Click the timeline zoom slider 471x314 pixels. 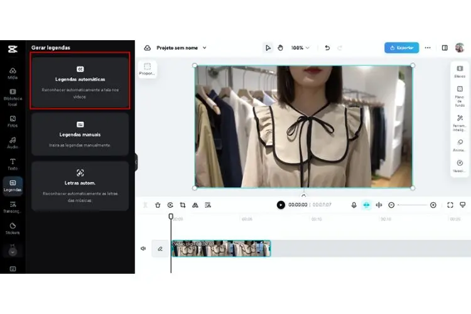[413, 205]
